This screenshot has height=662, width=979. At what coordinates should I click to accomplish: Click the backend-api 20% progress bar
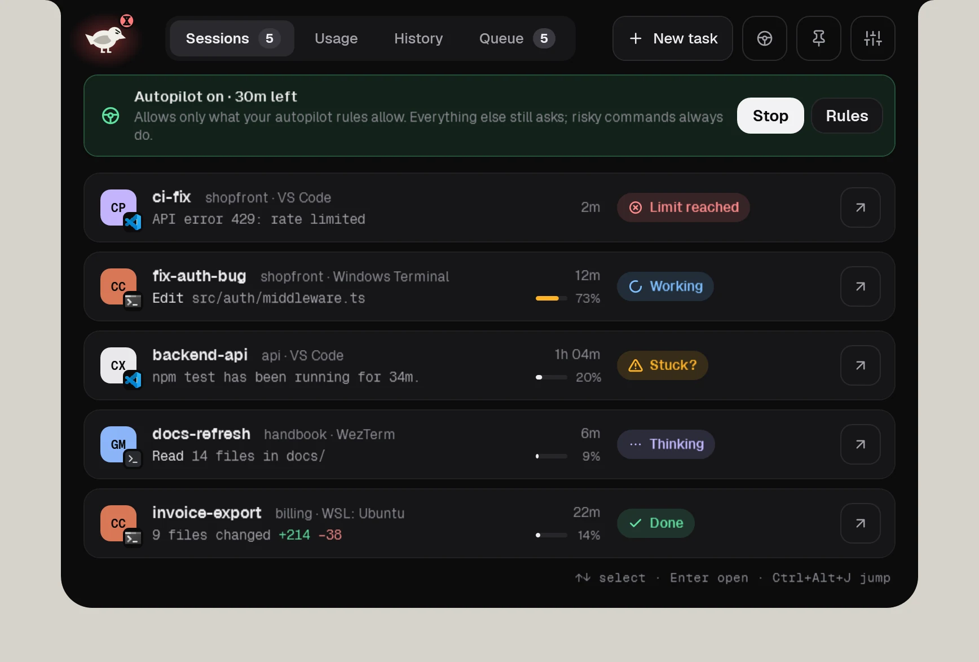click(551, 377)
